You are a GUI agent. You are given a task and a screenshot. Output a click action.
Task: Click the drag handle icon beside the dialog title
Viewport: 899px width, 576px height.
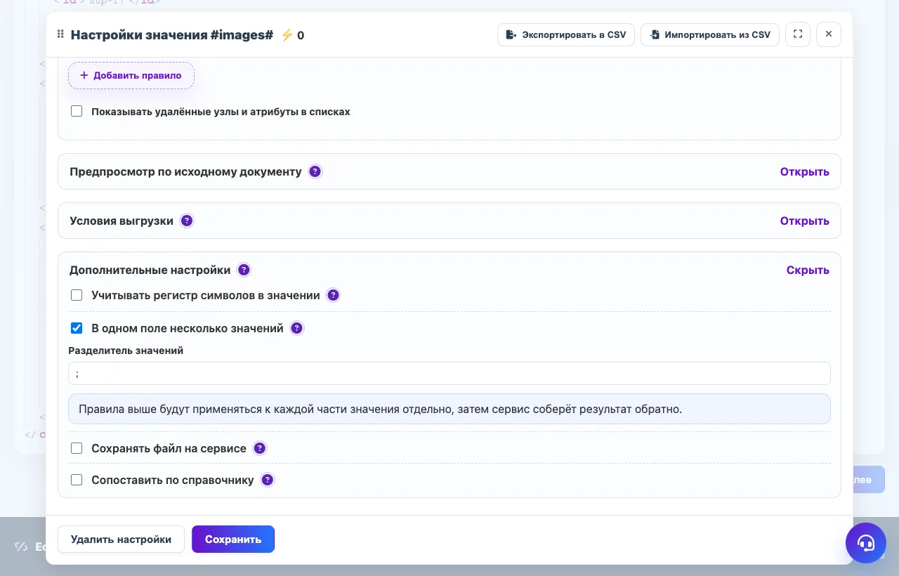[x=60, y=34]
